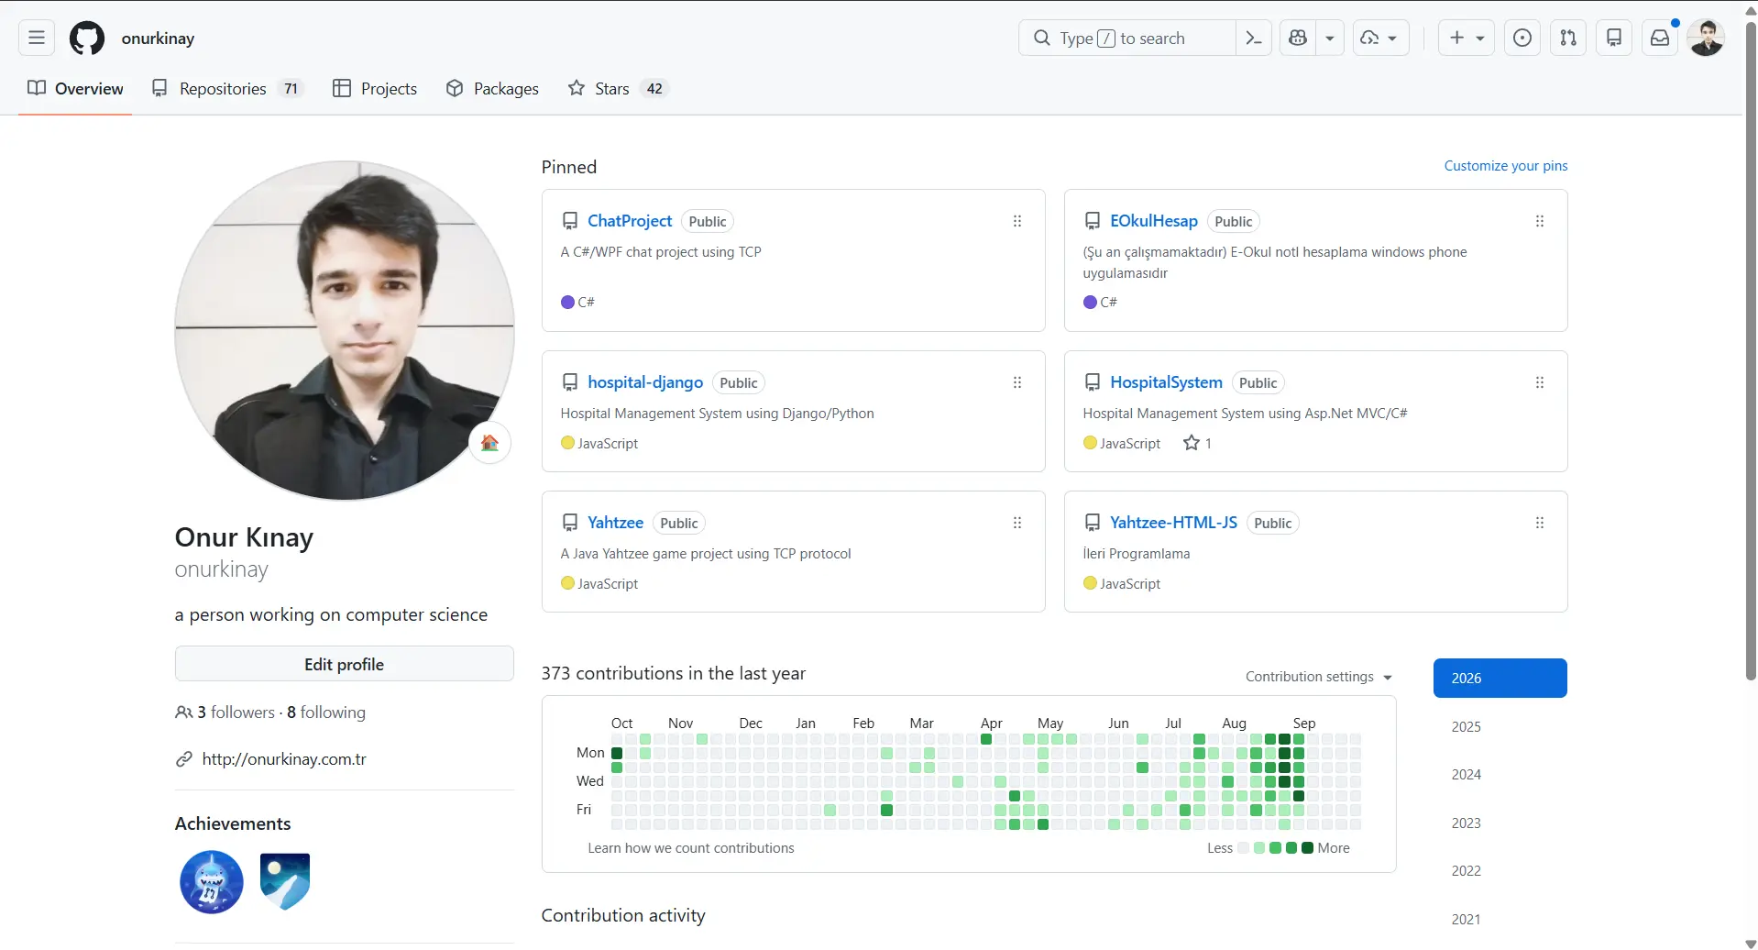
Task: Click the page vertical scrollbar thumb
Action: click(1751, 353)
